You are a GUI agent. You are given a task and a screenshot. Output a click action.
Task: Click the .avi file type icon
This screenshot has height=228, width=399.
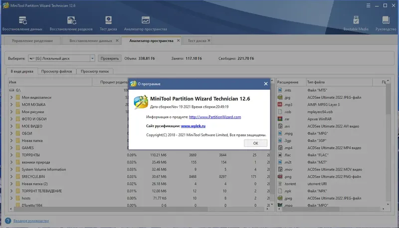(x=280, y=126)
